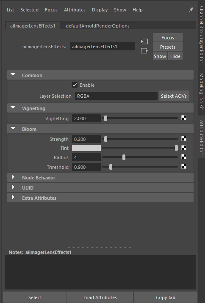Expand the Extra Attributes section

(x=13, y=197)
